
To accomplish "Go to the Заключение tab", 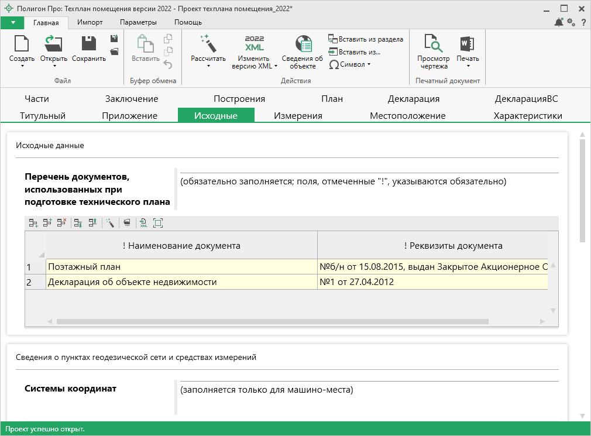I will pyautogui.click(x=132, y=99).
